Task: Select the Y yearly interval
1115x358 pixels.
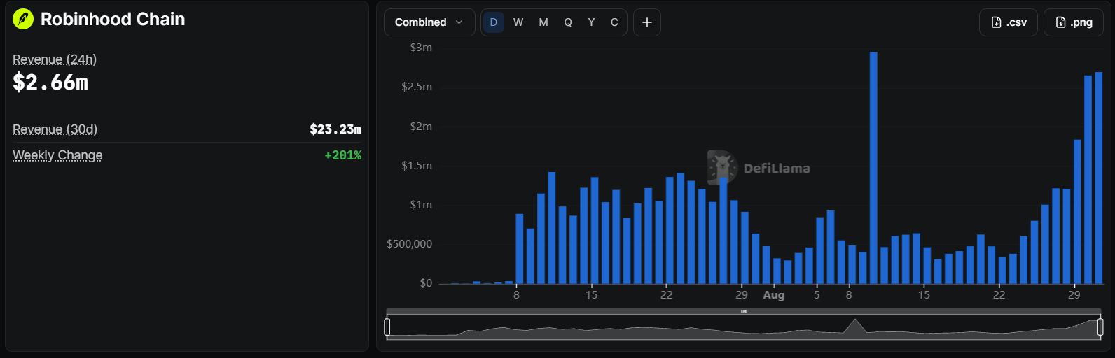Action: click(x=592, y=22)
